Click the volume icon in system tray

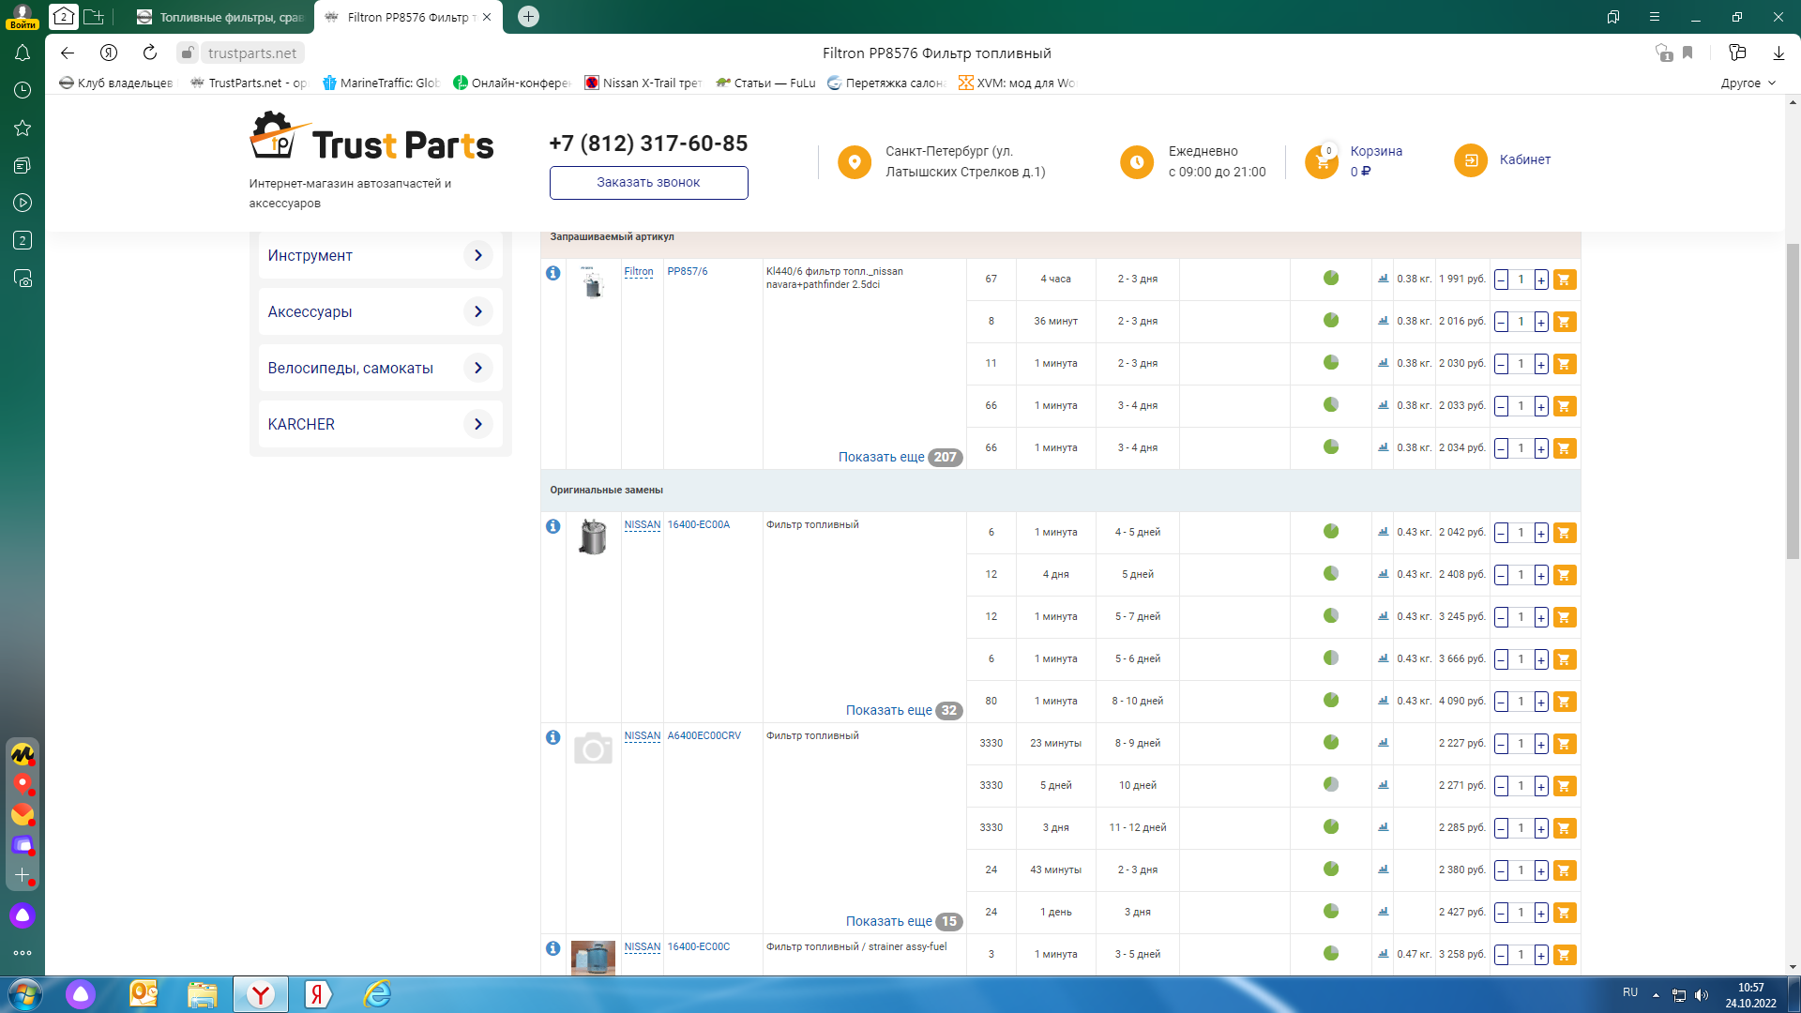(1703, 995)
